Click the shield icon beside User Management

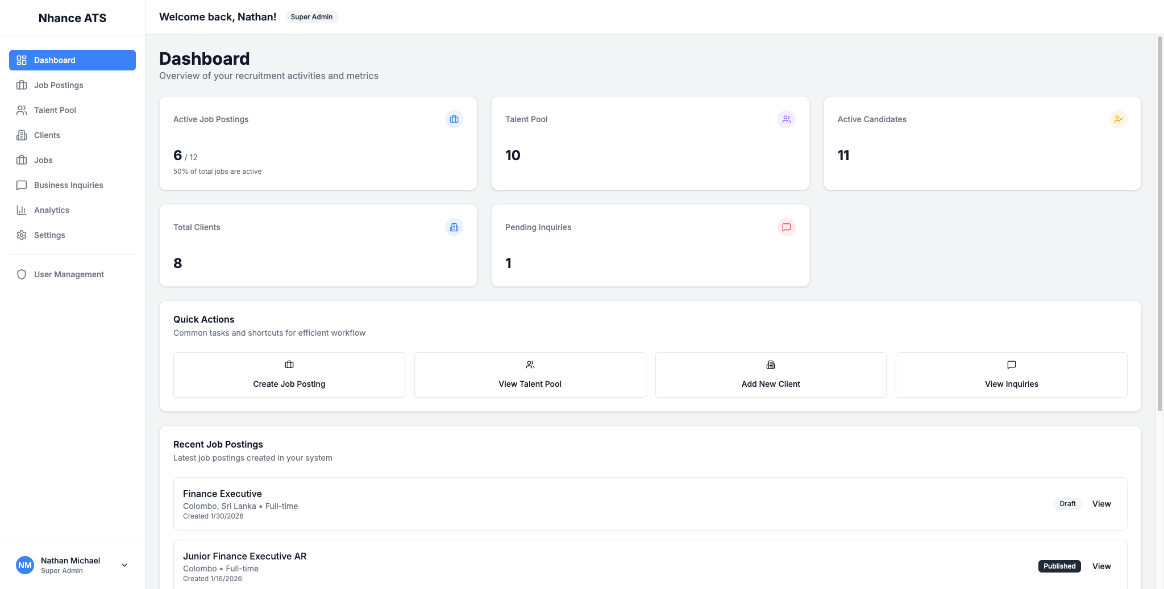coord(22,274)
